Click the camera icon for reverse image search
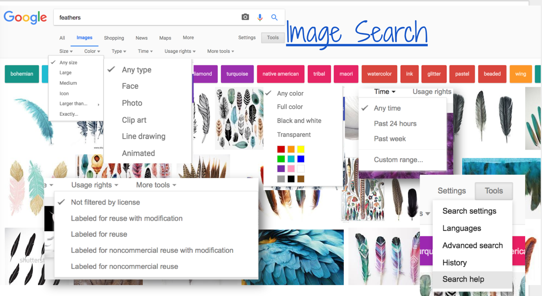Viewport: 542px width, 296px height. (x=245, y=17)
